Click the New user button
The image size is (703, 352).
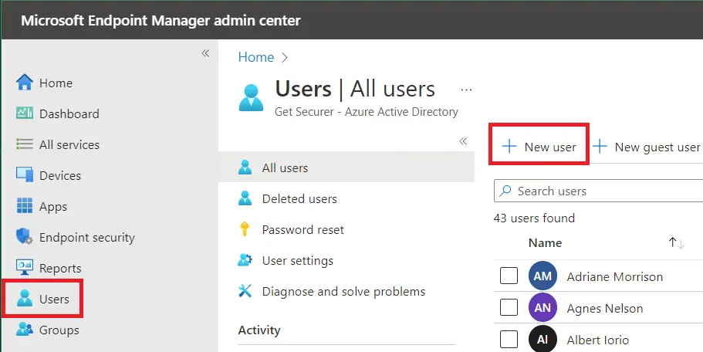pos(539,147)
